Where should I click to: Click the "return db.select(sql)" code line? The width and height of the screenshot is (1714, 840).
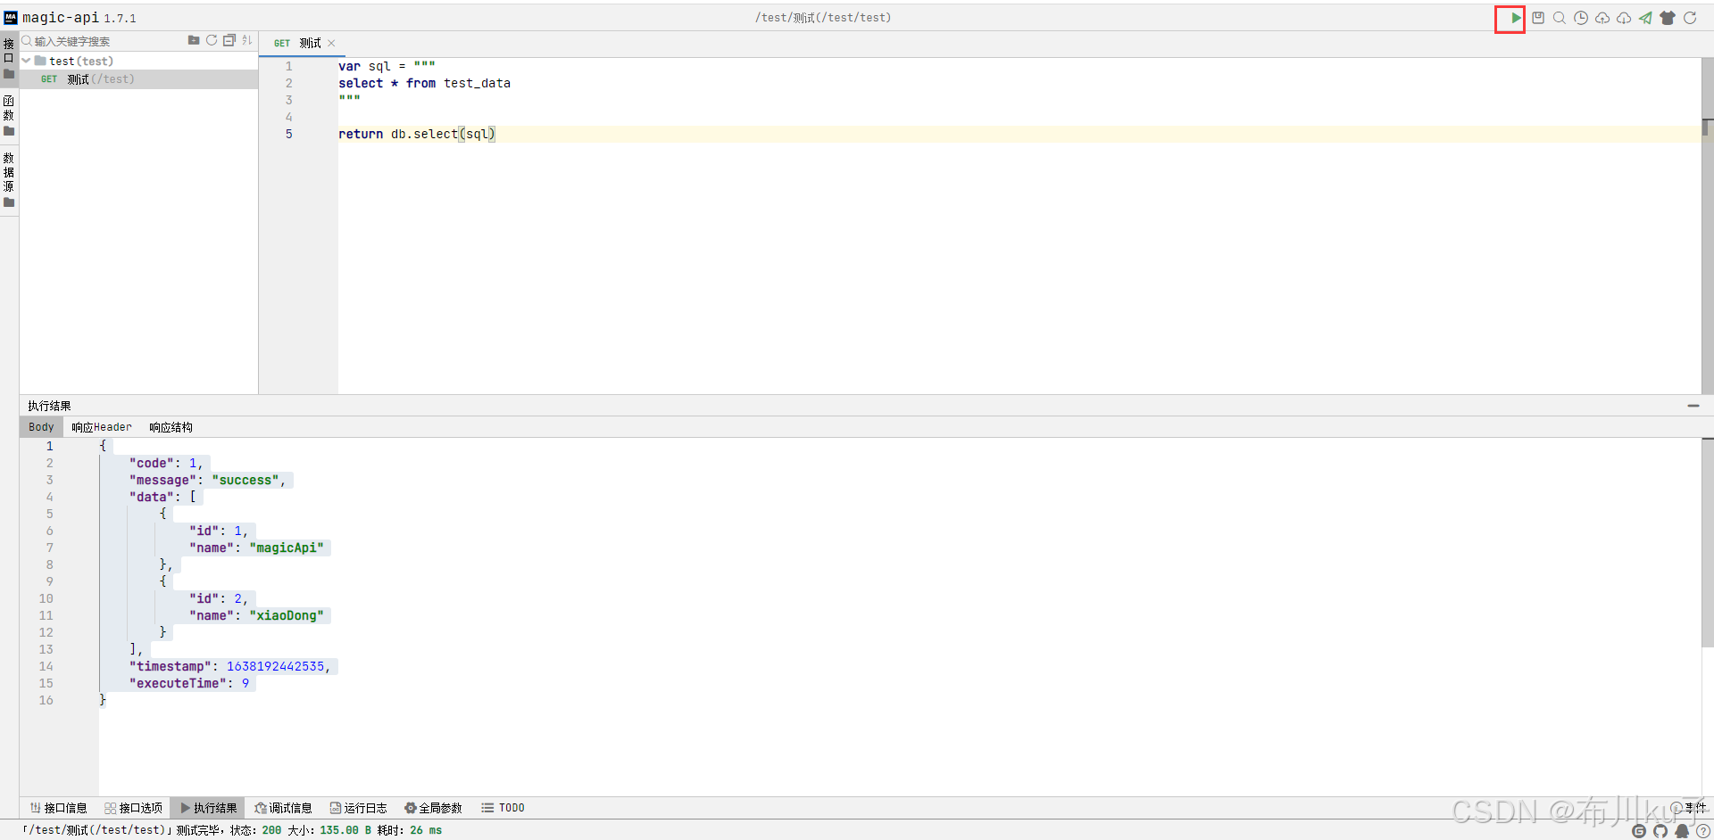(417, 134)
